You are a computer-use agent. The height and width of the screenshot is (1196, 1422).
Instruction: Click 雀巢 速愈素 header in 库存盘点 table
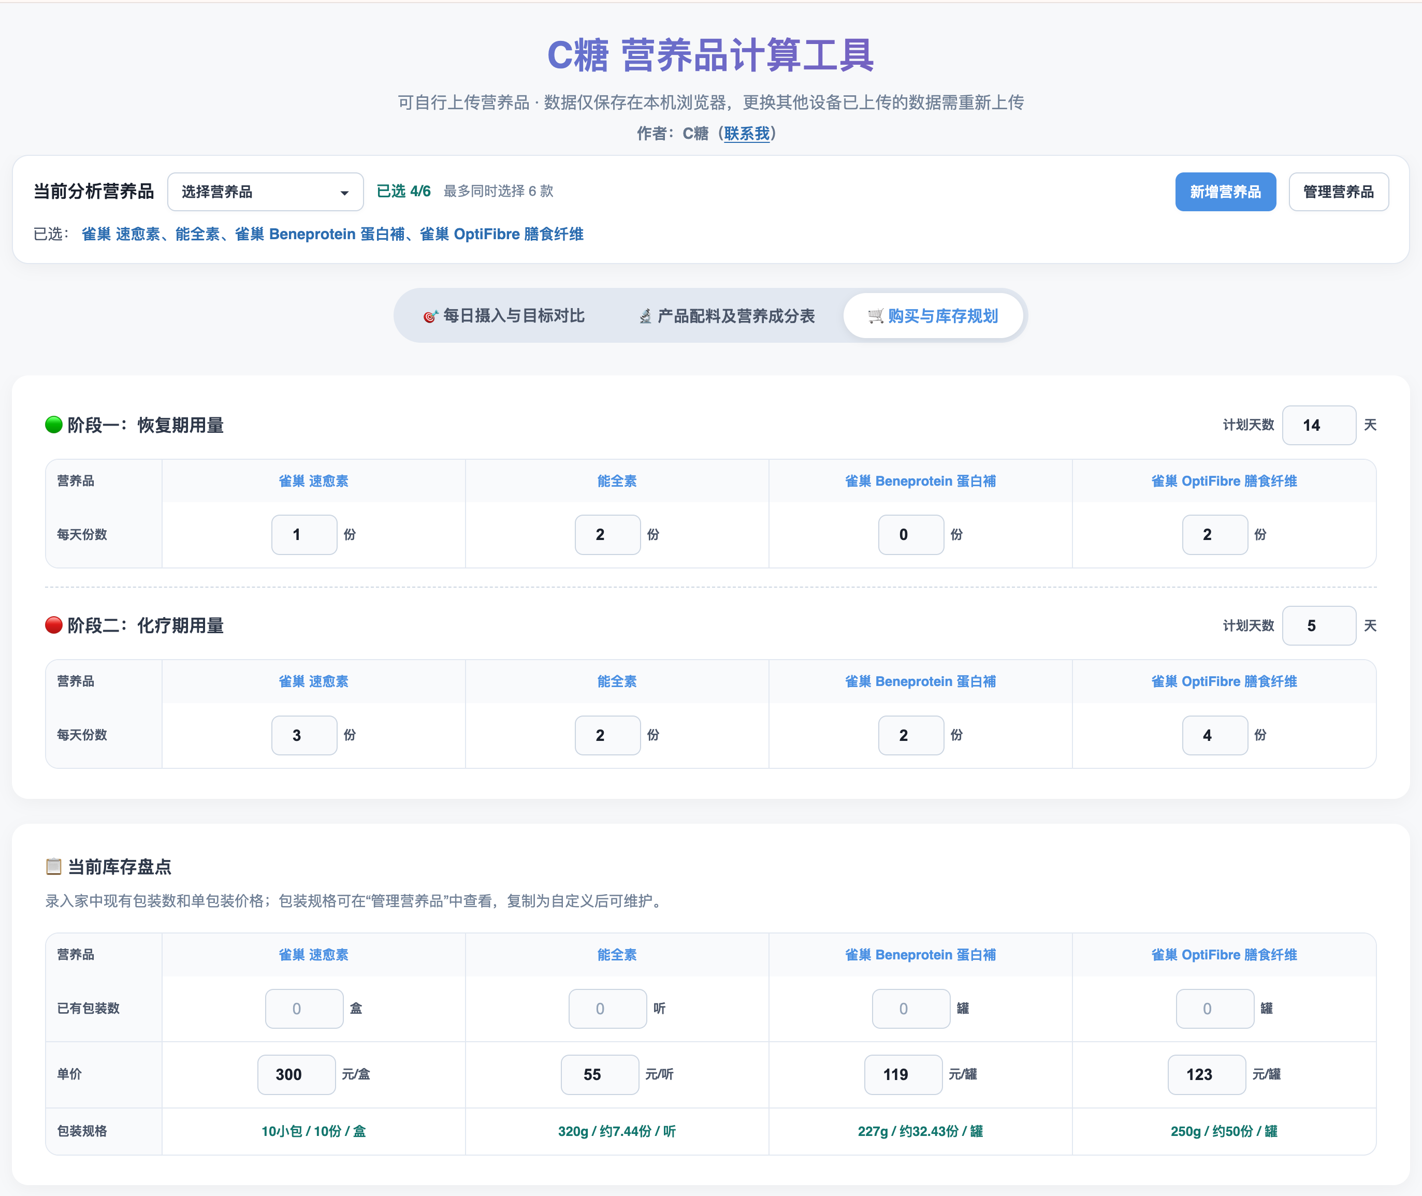point(313,955)
